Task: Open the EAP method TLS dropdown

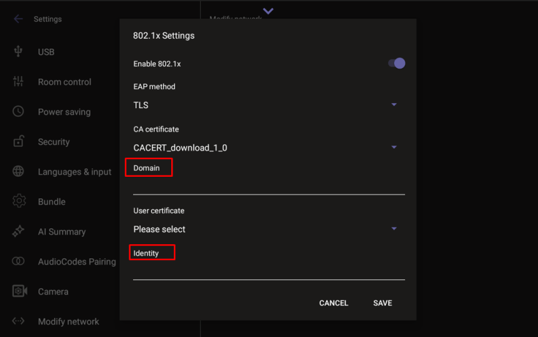Action: [393, 105]
